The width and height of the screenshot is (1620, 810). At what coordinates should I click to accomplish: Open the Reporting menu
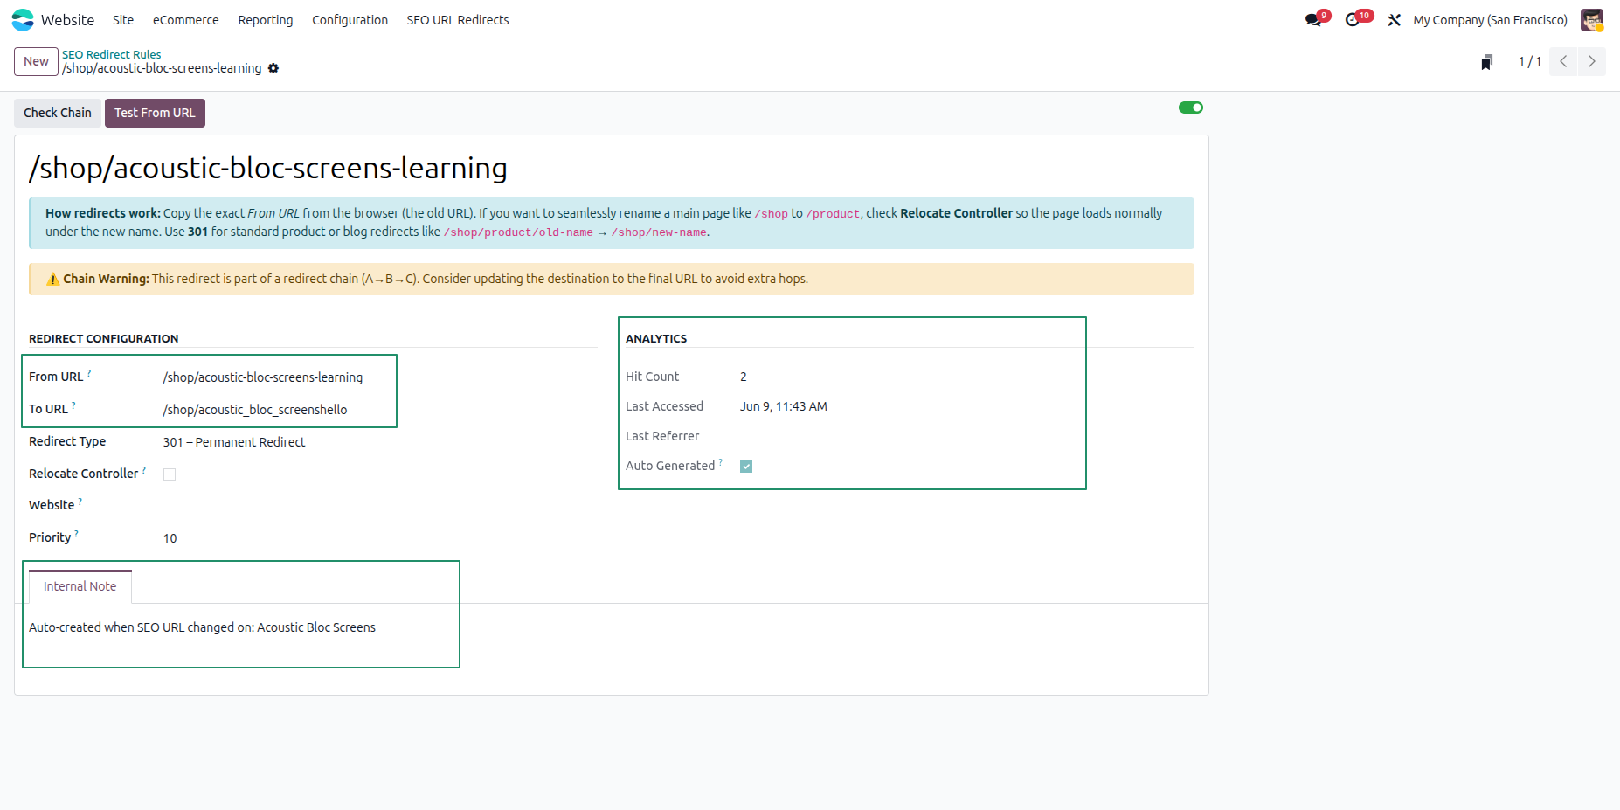click(x=266, y=20)
